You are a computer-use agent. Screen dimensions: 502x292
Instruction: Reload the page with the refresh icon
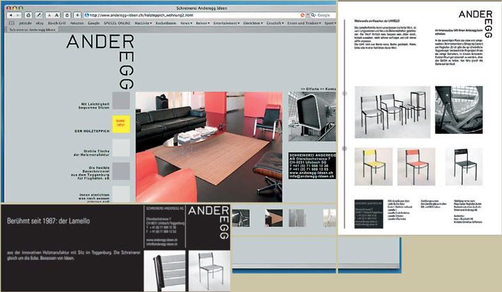pyautogui.click(x=67, y=15)
